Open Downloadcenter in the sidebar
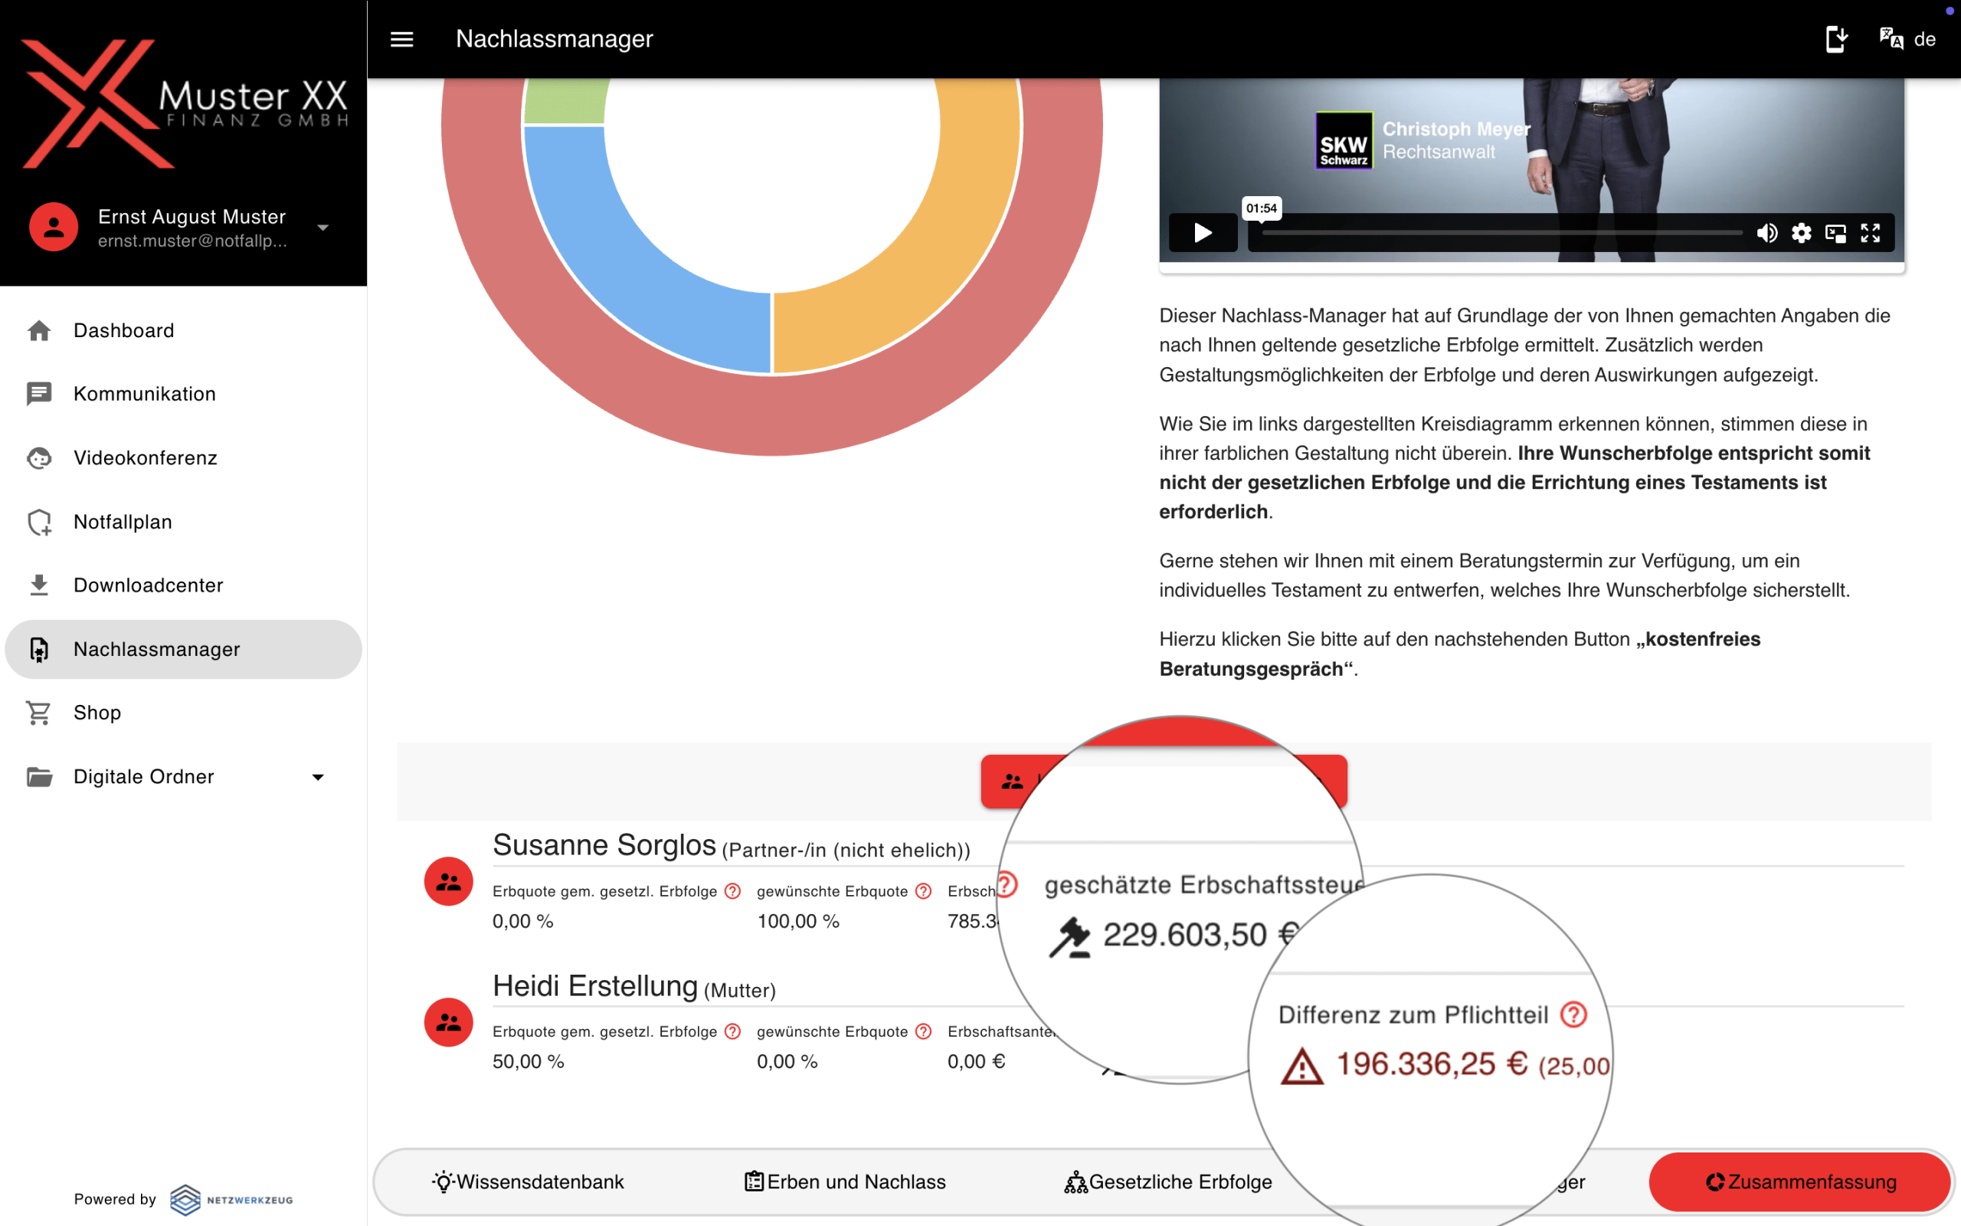 tap(183, 585)
